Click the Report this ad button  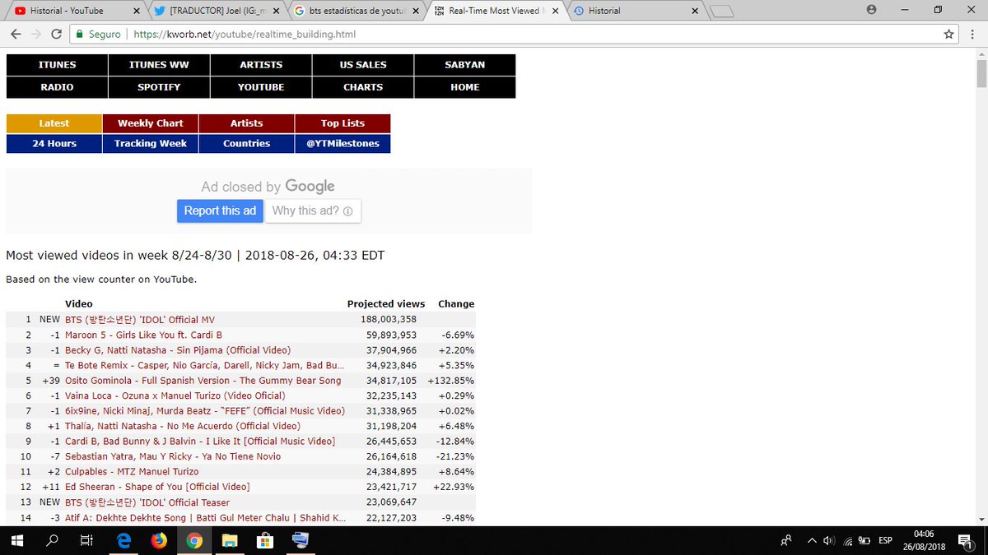pos(220,210)
